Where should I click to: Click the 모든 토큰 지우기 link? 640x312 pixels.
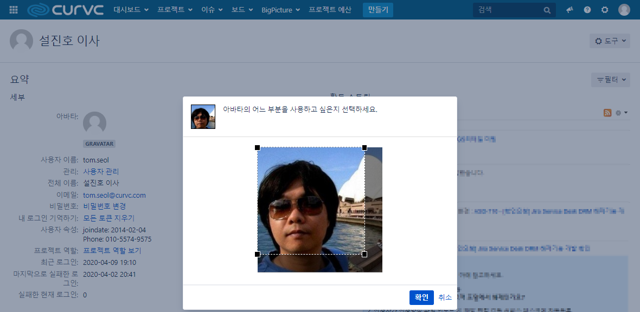[x=108, y=218]
